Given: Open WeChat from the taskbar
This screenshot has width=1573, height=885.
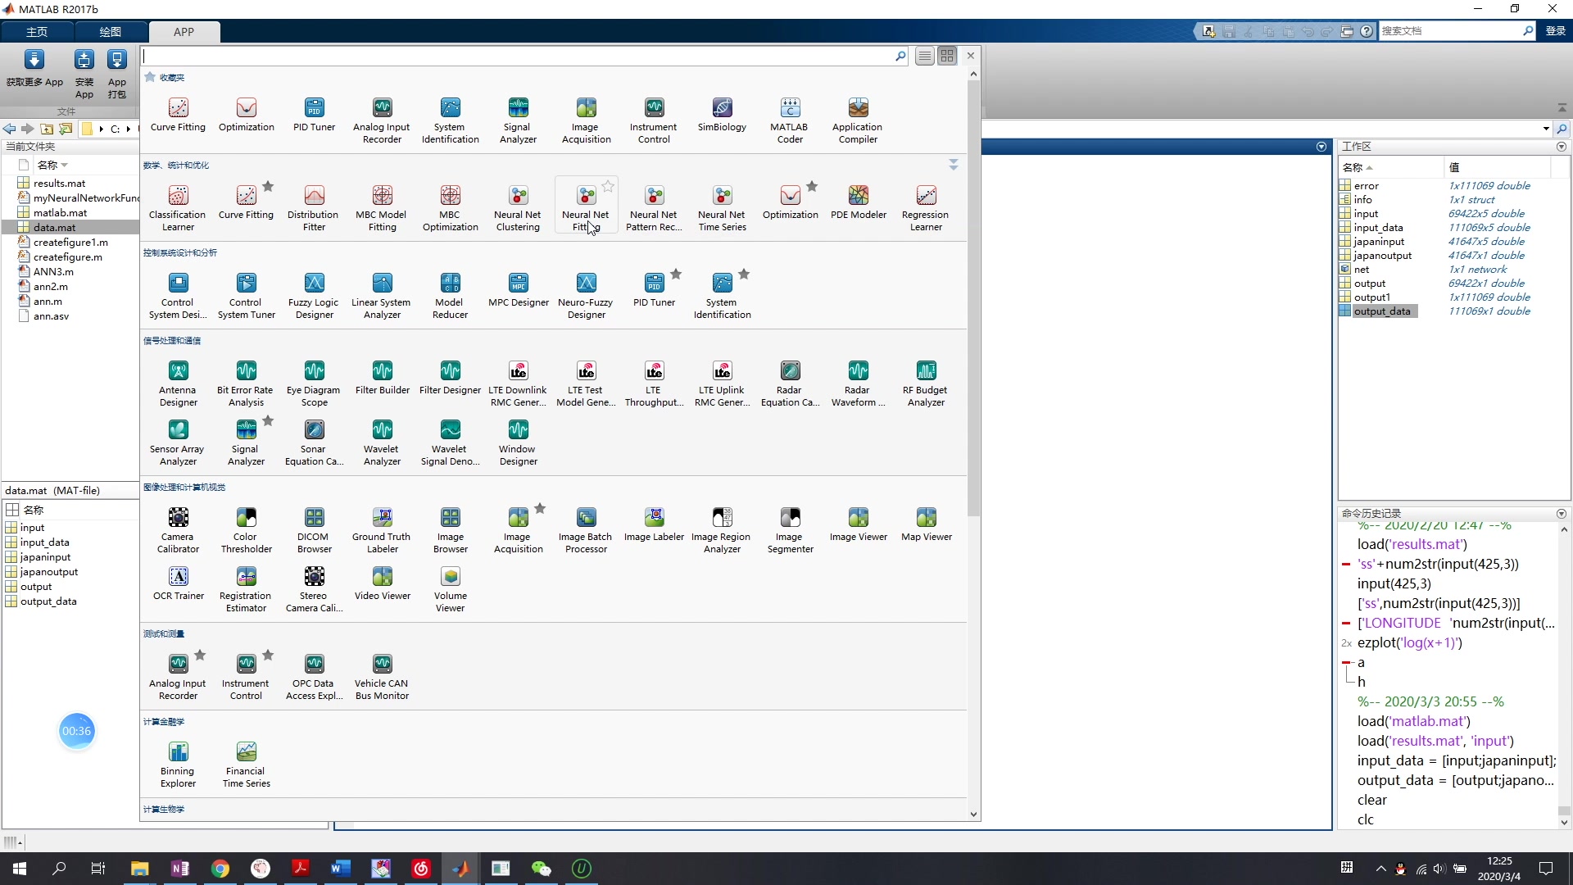Looking at the screenshot, I should point(542,869).
